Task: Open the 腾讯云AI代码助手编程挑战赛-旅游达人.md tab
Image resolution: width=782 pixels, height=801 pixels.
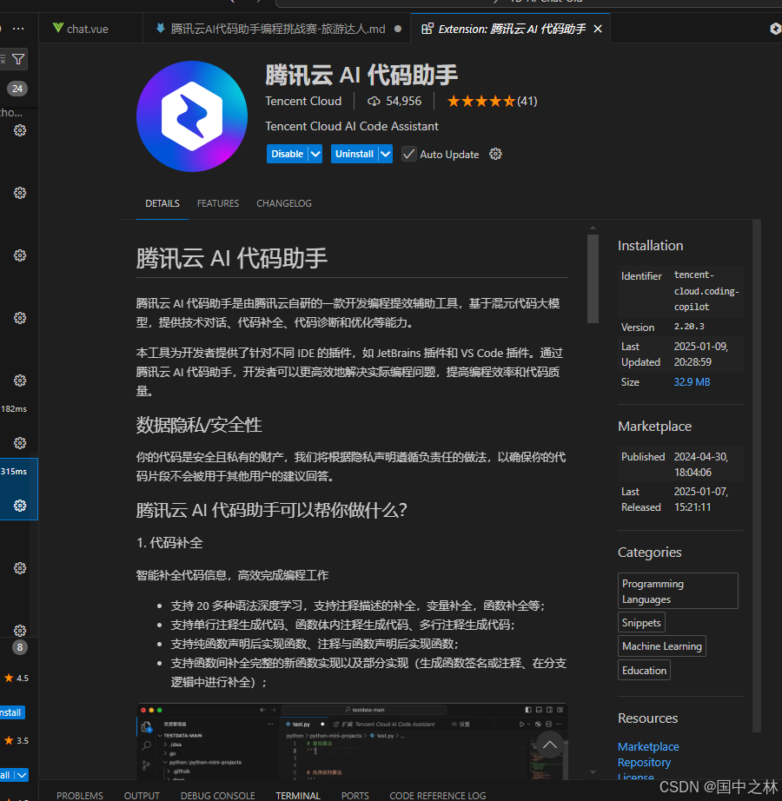Action: 278,29
